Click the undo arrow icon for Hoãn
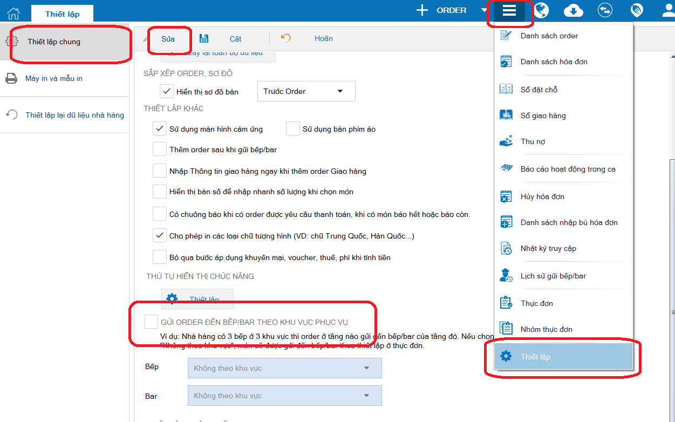The width and height of the screenshot is (675, 422). 286,38
